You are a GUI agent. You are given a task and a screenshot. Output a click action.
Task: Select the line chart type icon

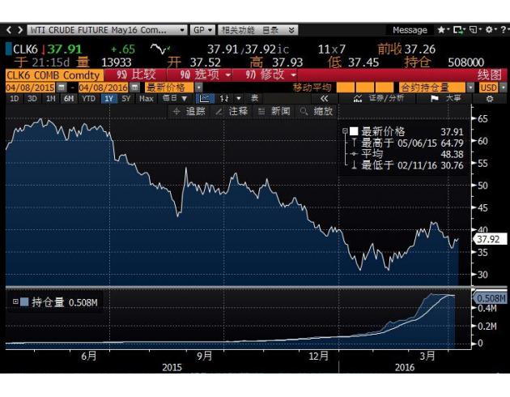click(x=204, y=98)
